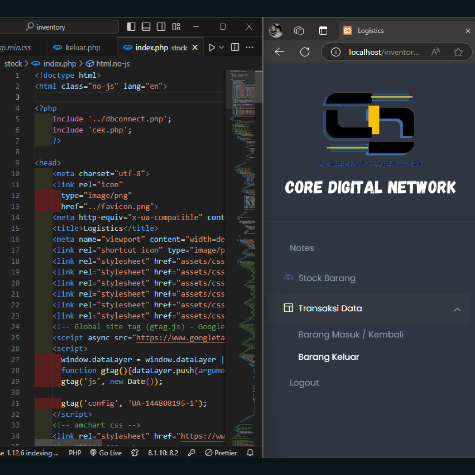Add page to favorites star
Viewport: 475px width, 475px height.
pos(458,52)
